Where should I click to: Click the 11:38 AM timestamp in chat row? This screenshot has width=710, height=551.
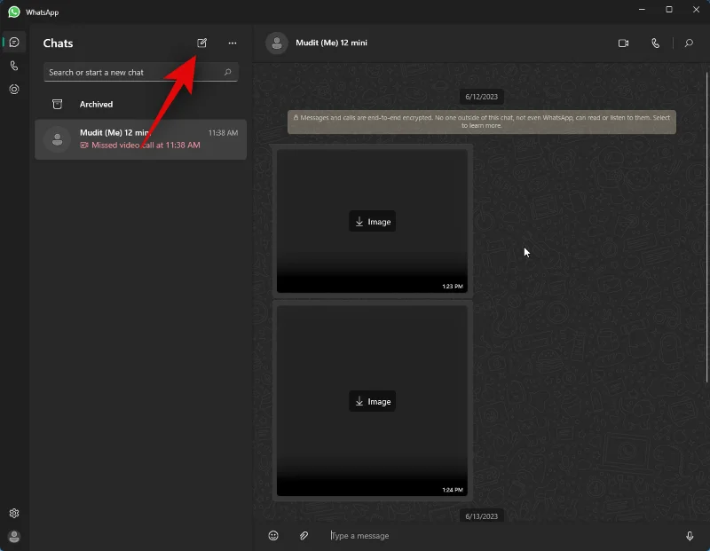pos(223,133)
